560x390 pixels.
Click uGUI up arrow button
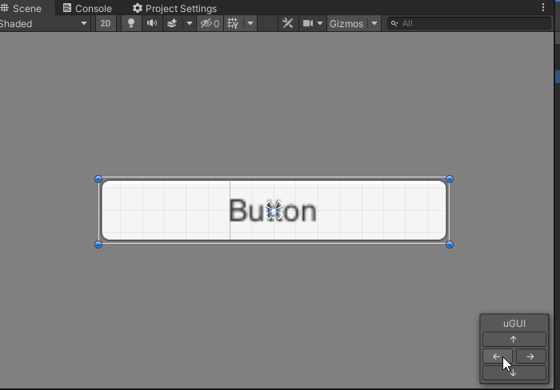(514, 340)
